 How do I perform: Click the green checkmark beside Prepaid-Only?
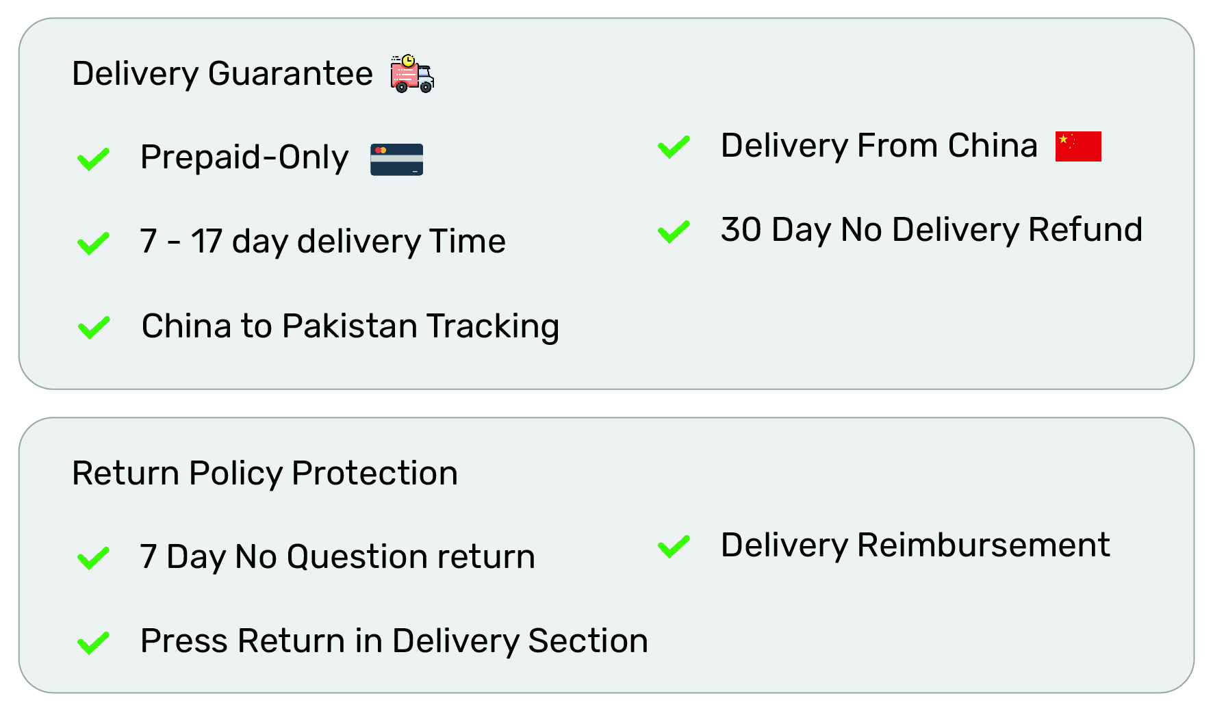(x=94, y=159)
